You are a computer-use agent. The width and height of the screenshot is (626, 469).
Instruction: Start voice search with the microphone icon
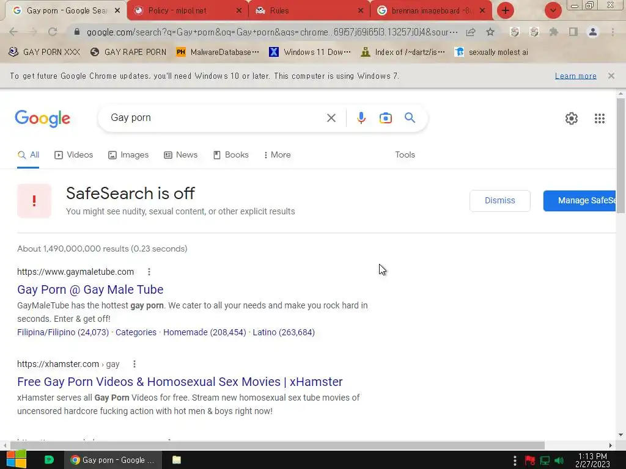coord(361,118)
